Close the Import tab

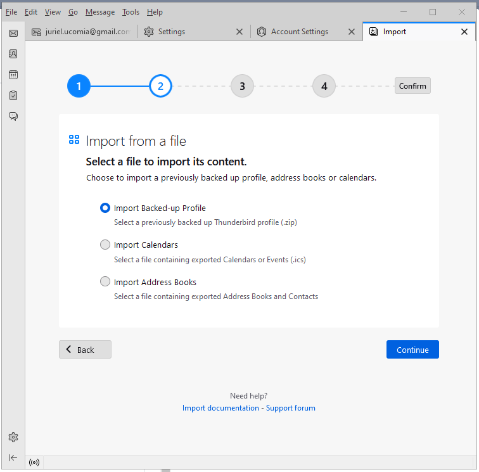click(x=464, y=32)
